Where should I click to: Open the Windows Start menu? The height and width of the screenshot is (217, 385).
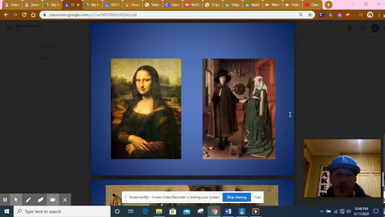coord(7,212)
